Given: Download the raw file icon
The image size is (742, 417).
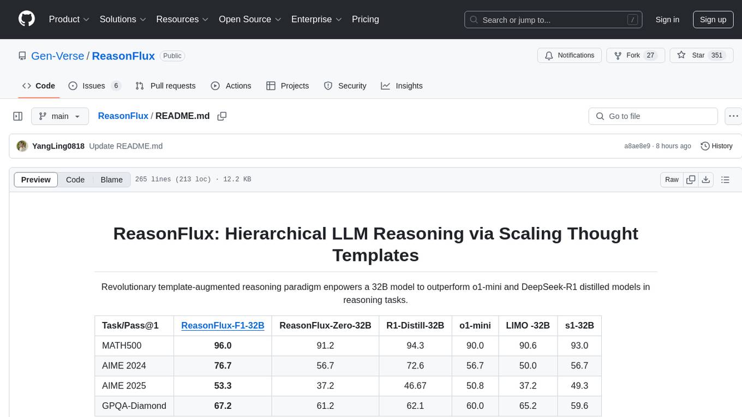Looking at the screenshot, I should click(705, 180).
